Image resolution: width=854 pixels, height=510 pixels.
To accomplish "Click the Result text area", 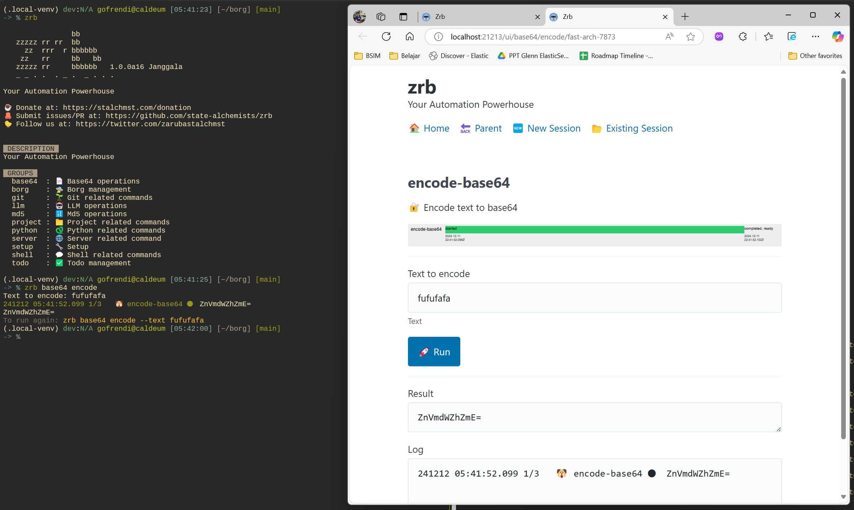I will [x=594, y=417].
